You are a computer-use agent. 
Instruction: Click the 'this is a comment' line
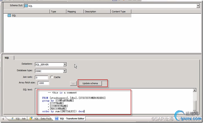(62, 93)
